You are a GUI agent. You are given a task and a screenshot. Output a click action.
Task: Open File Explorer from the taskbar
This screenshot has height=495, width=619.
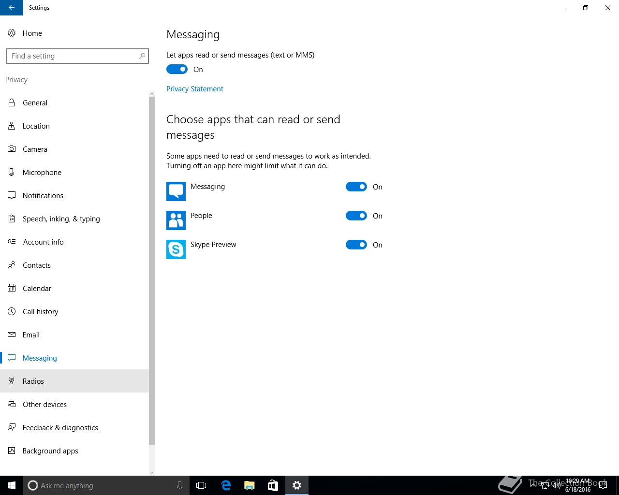click(x=250, y=485)
